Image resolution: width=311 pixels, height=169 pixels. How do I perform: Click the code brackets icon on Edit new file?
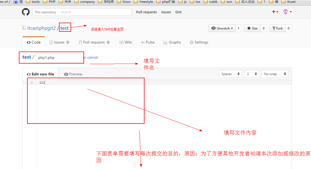click(x=29, y=74)
